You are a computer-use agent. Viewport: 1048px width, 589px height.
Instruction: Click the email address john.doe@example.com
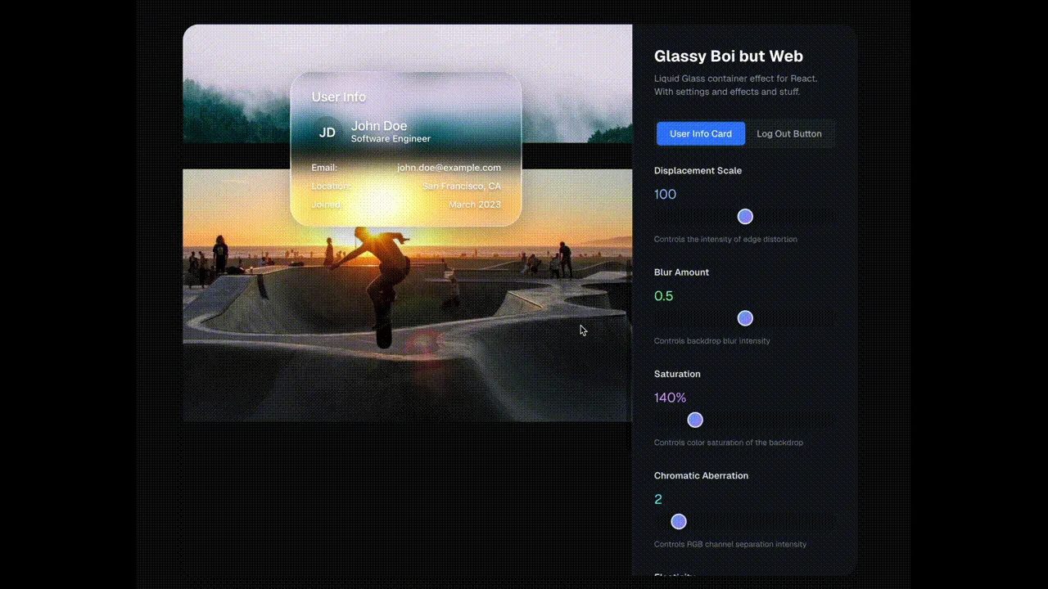(x=449, y=167)
